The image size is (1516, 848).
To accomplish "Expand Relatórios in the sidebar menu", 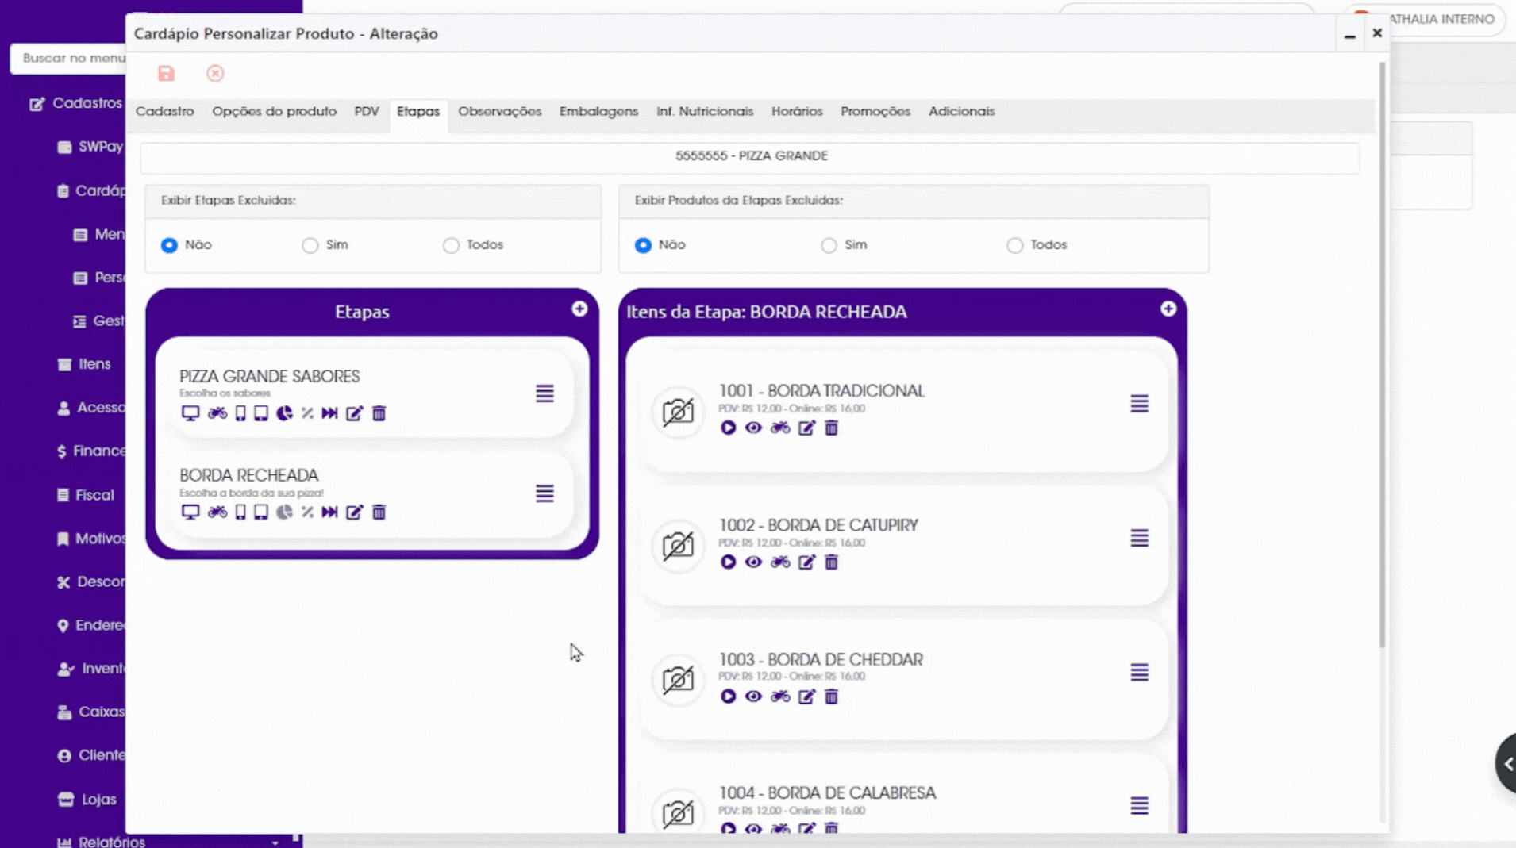I will (167, 842).
